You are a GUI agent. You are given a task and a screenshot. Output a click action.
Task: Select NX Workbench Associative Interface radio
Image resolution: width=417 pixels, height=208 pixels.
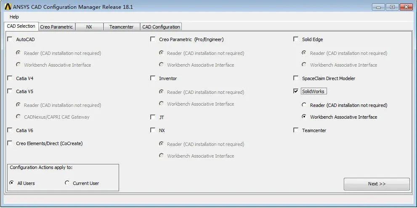pyautogui.click(x=161, y=155)
